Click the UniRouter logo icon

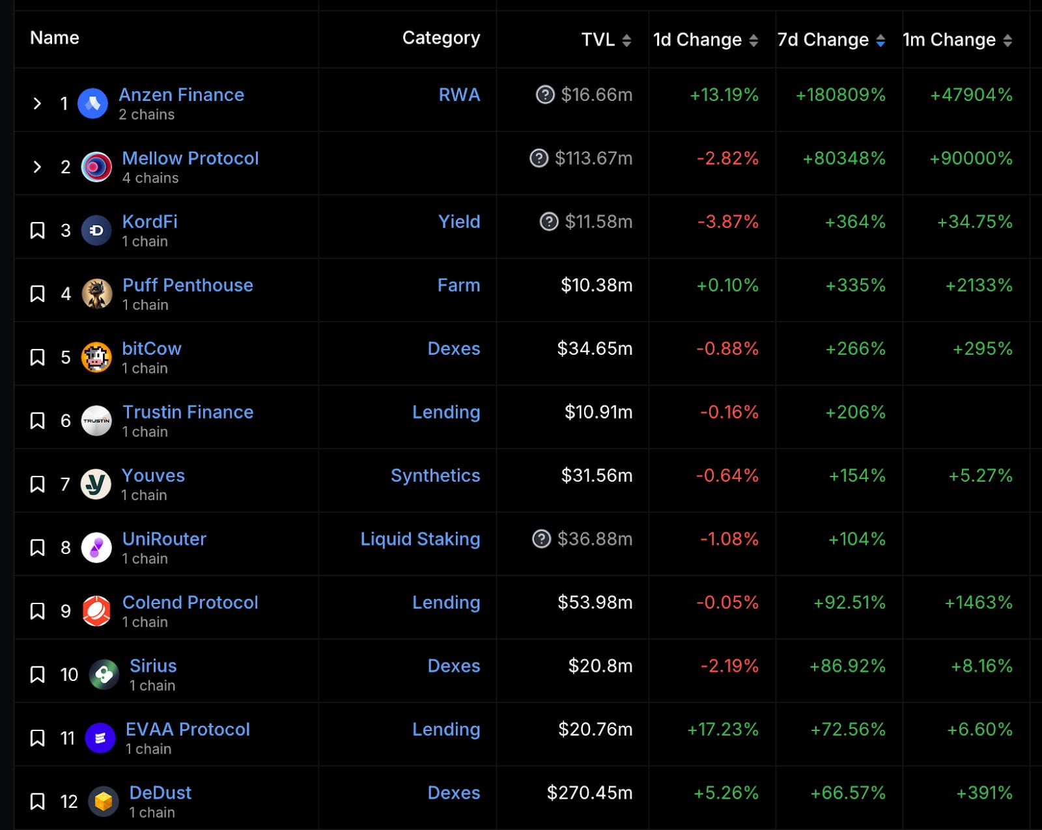click(96, 547)
